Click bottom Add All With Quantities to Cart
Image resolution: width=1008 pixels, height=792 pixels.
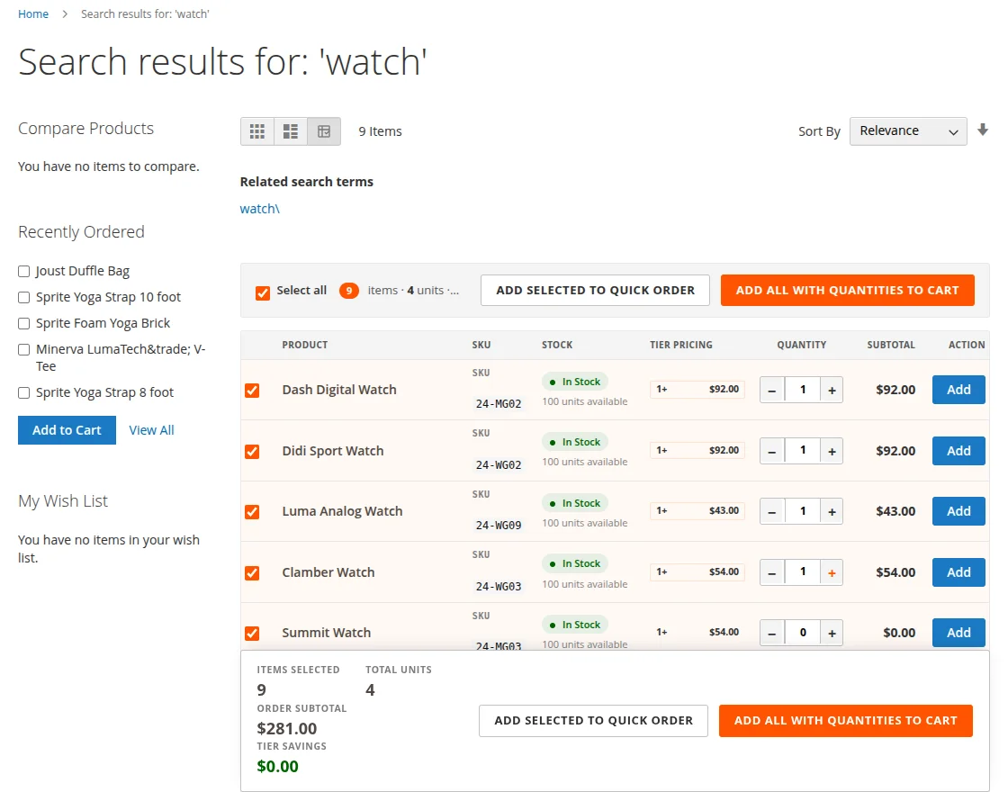click(x=845, y=721)
